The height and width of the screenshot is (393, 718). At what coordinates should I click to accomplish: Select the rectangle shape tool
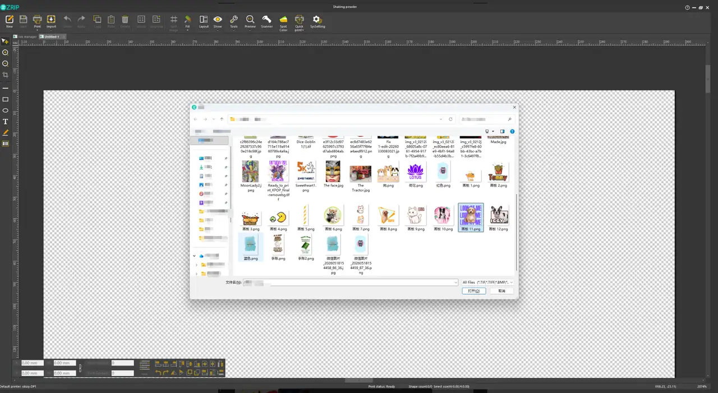[6, 99]
